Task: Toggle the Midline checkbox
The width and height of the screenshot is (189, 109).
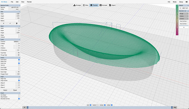Action: point(19,21)
